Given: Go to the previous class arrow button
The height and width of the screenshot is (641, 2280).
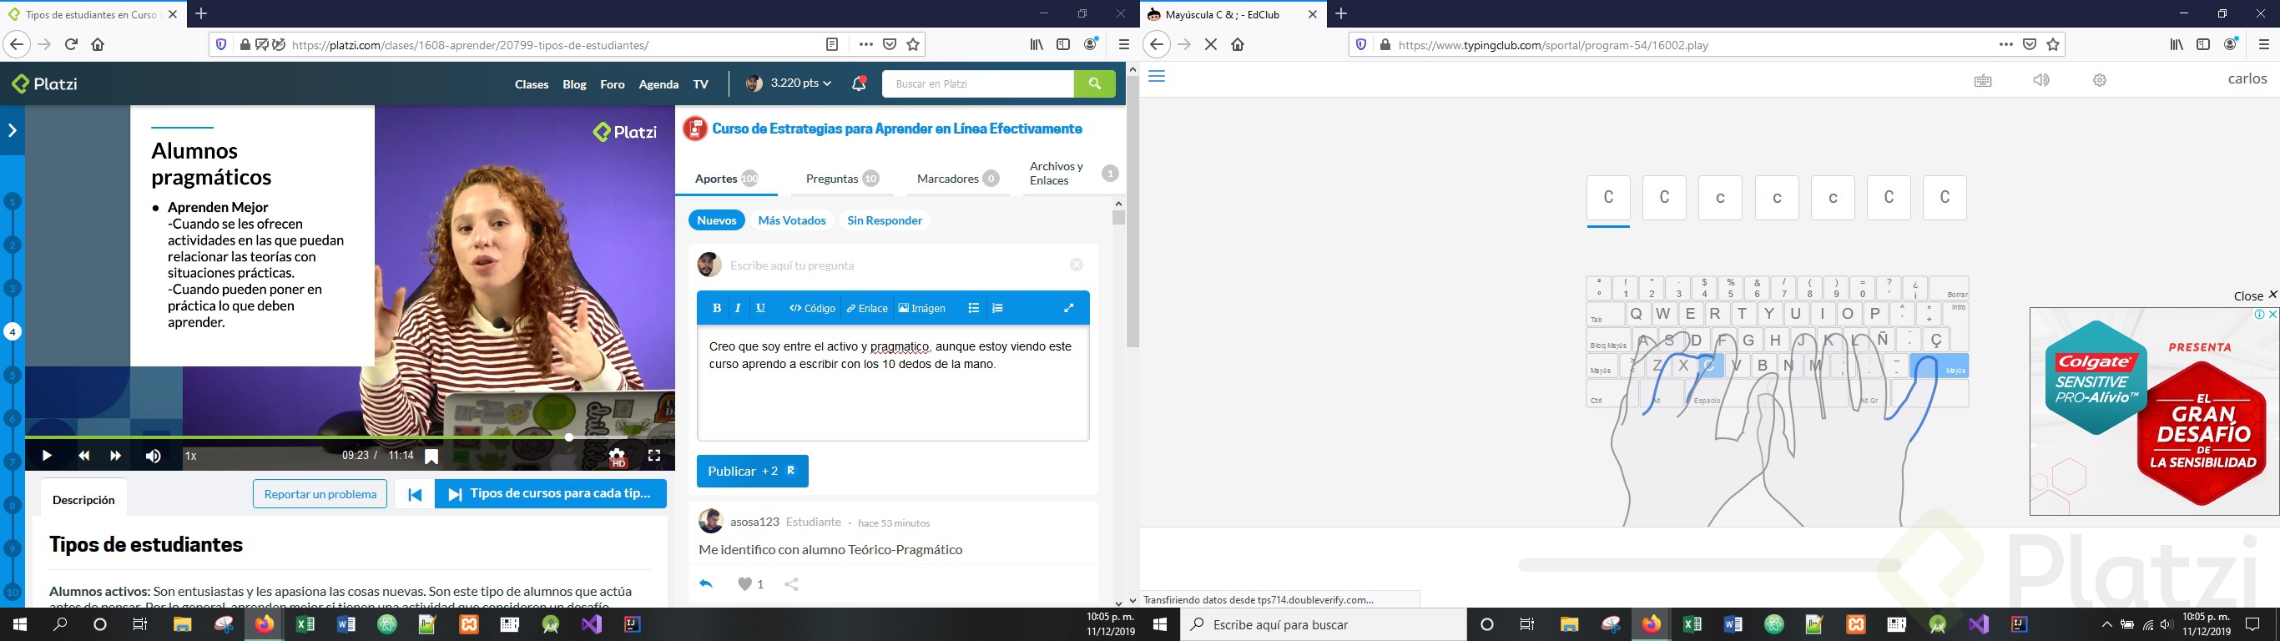Looking at the screenshot, I should (414, 494).
